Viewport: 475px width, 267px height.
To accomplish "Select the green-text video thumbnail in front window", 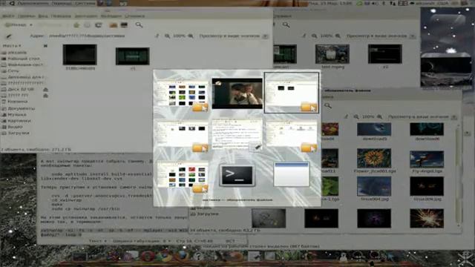I will (133, 56).
